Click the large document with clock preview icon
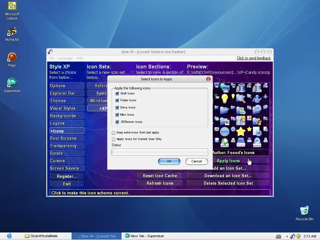320x240 pixels. click(257, 132)
